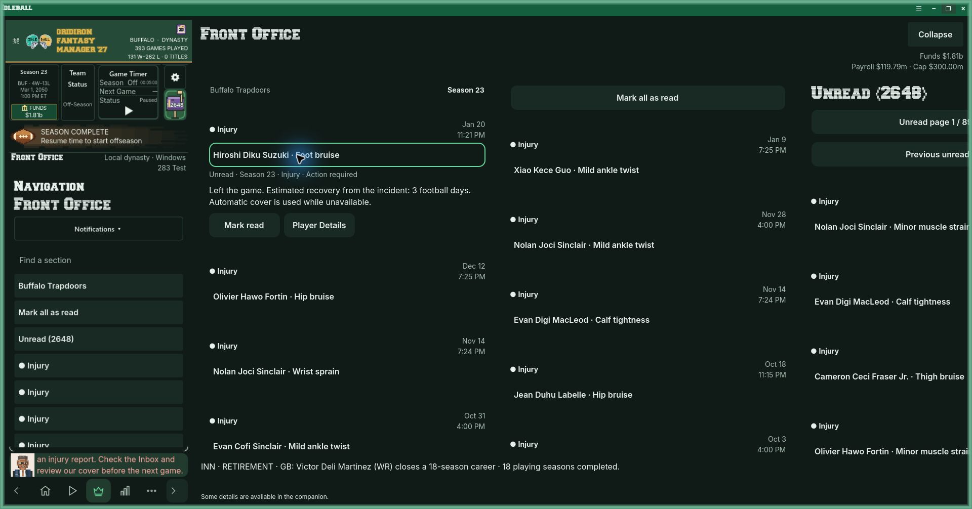Open Xiao Kece Guo Mild ankle twist
Screen dimensions: 972x509
tap(647, 170)
